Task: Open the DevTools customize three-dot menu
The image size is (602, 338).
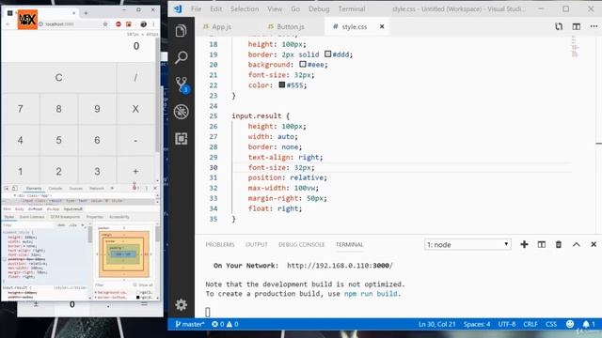Action: [x=147, y=188]
